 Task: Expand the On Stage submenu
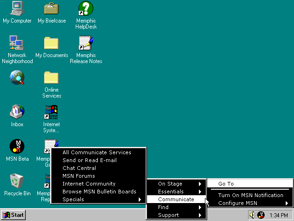coord(176,184)
